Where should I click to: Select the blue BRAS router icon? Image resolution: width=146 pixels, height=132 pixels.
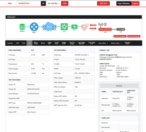34,27
